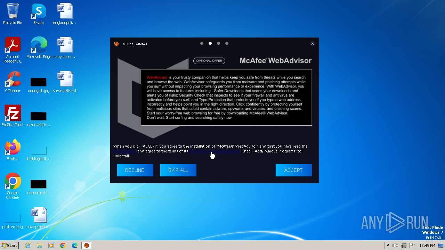Show hidden system tray icons
This screenshot has width=445, height=250.
click(x=388, y=245)
